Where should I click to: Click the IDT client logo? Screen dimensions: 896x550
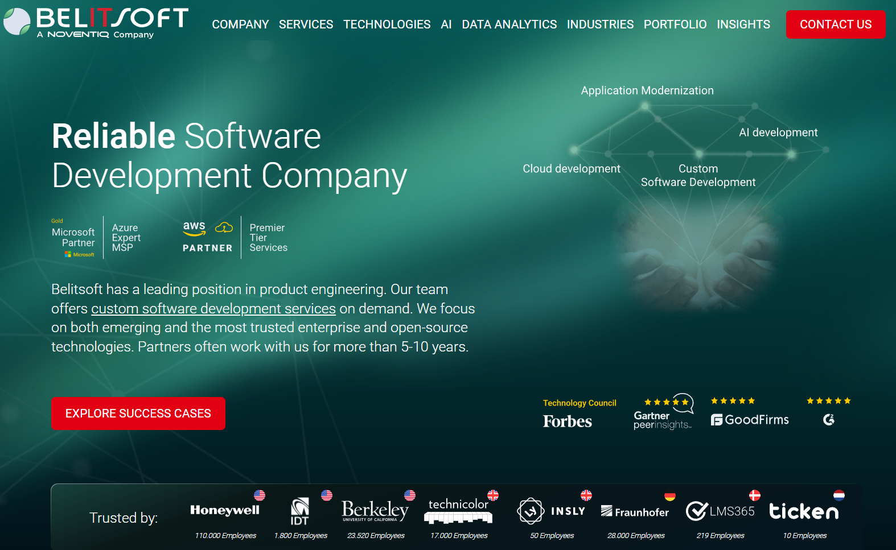coord(299,511)
